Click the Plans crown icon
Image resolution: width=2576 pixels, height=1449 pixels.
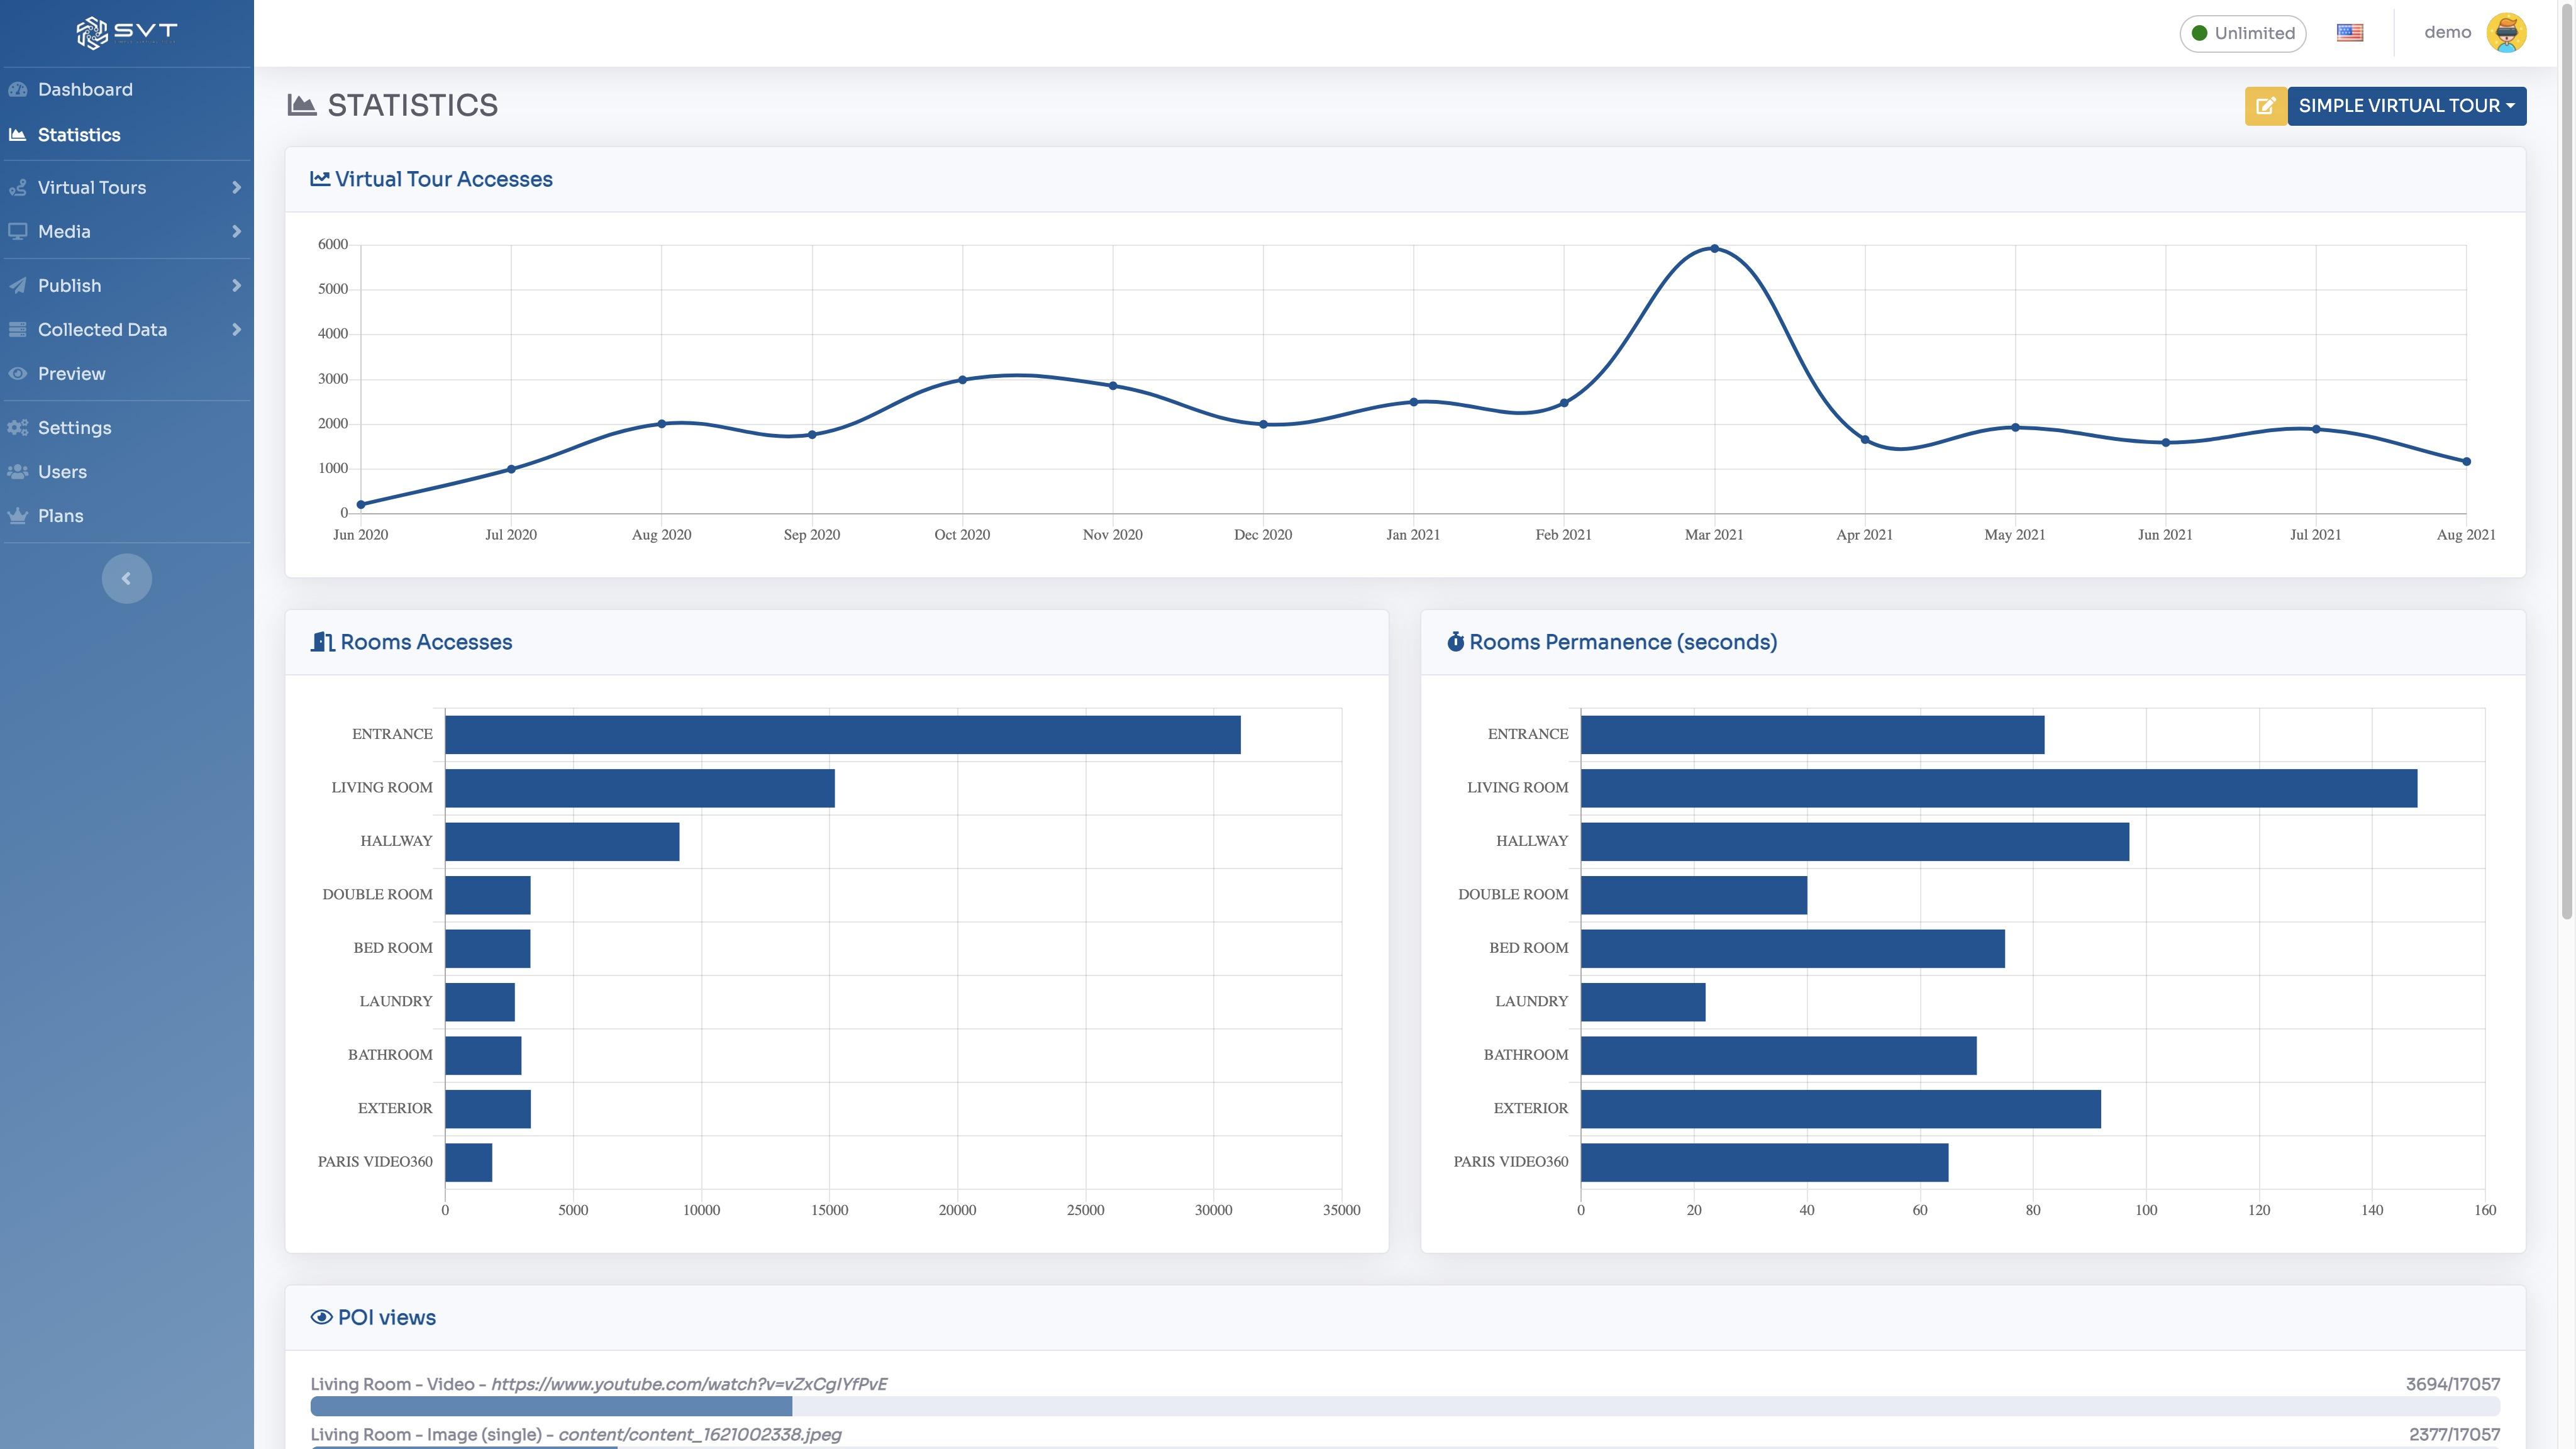point(18,516)
